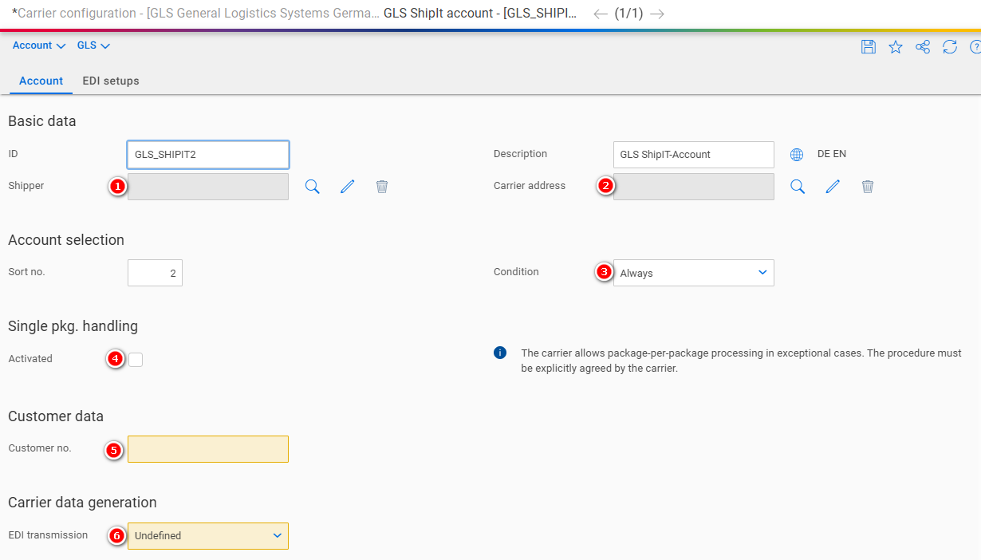Select the Carrier configuration breadcrumb title
981x560 pixels.
(x=196, y=14)
